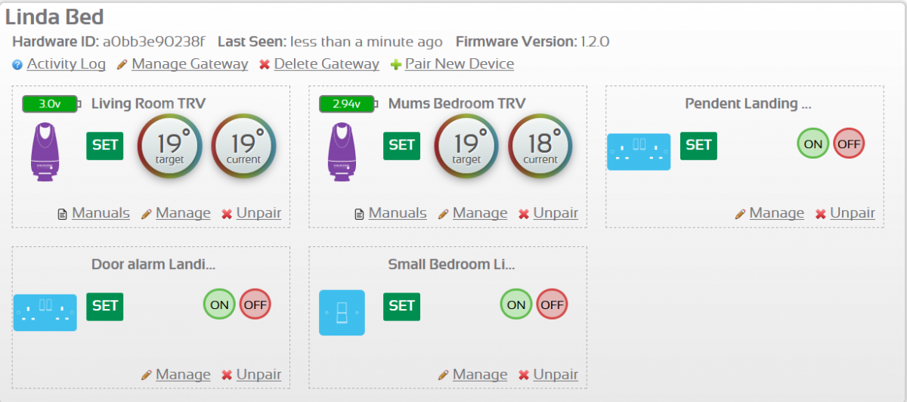This screenshot has width=907, height=402.
Task: Click the Living Room TRV valve icon
Action: tap(46, 152)
